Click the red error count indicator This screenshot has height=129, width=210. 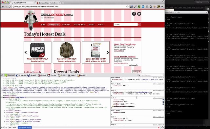[159, 127]
